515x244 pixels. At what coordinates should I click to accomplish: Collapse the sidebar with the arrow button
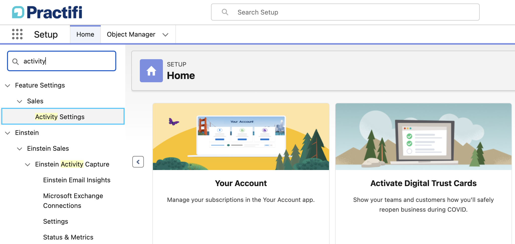[138, 162]
